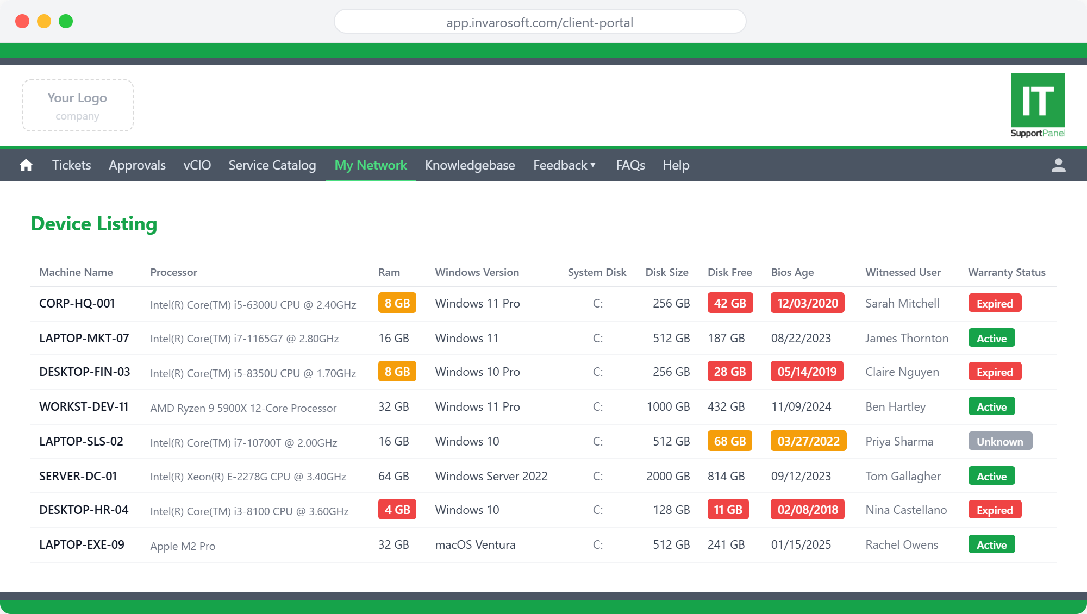Click the Apple M2 Pro processor cell
This screenshot has height=614, width=1087.
coord(183,546)
